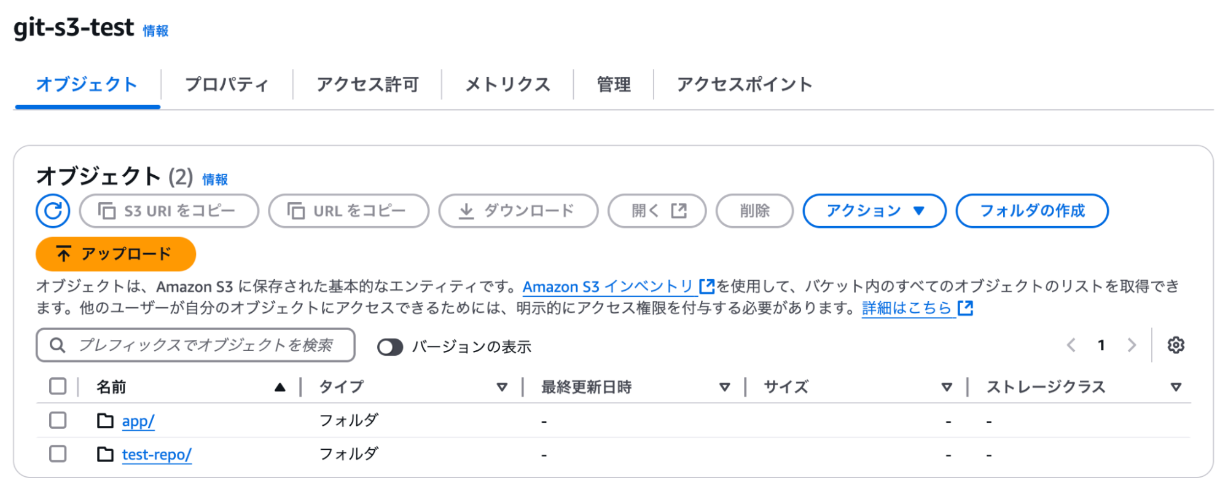
Task: Toggle バージョンの表示 switch
Action: (x=390, y=347)
